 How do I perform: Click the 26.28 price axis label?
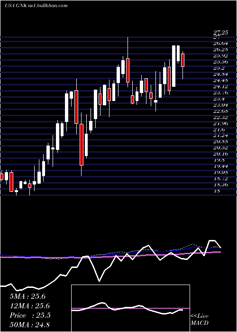(220, 50)
